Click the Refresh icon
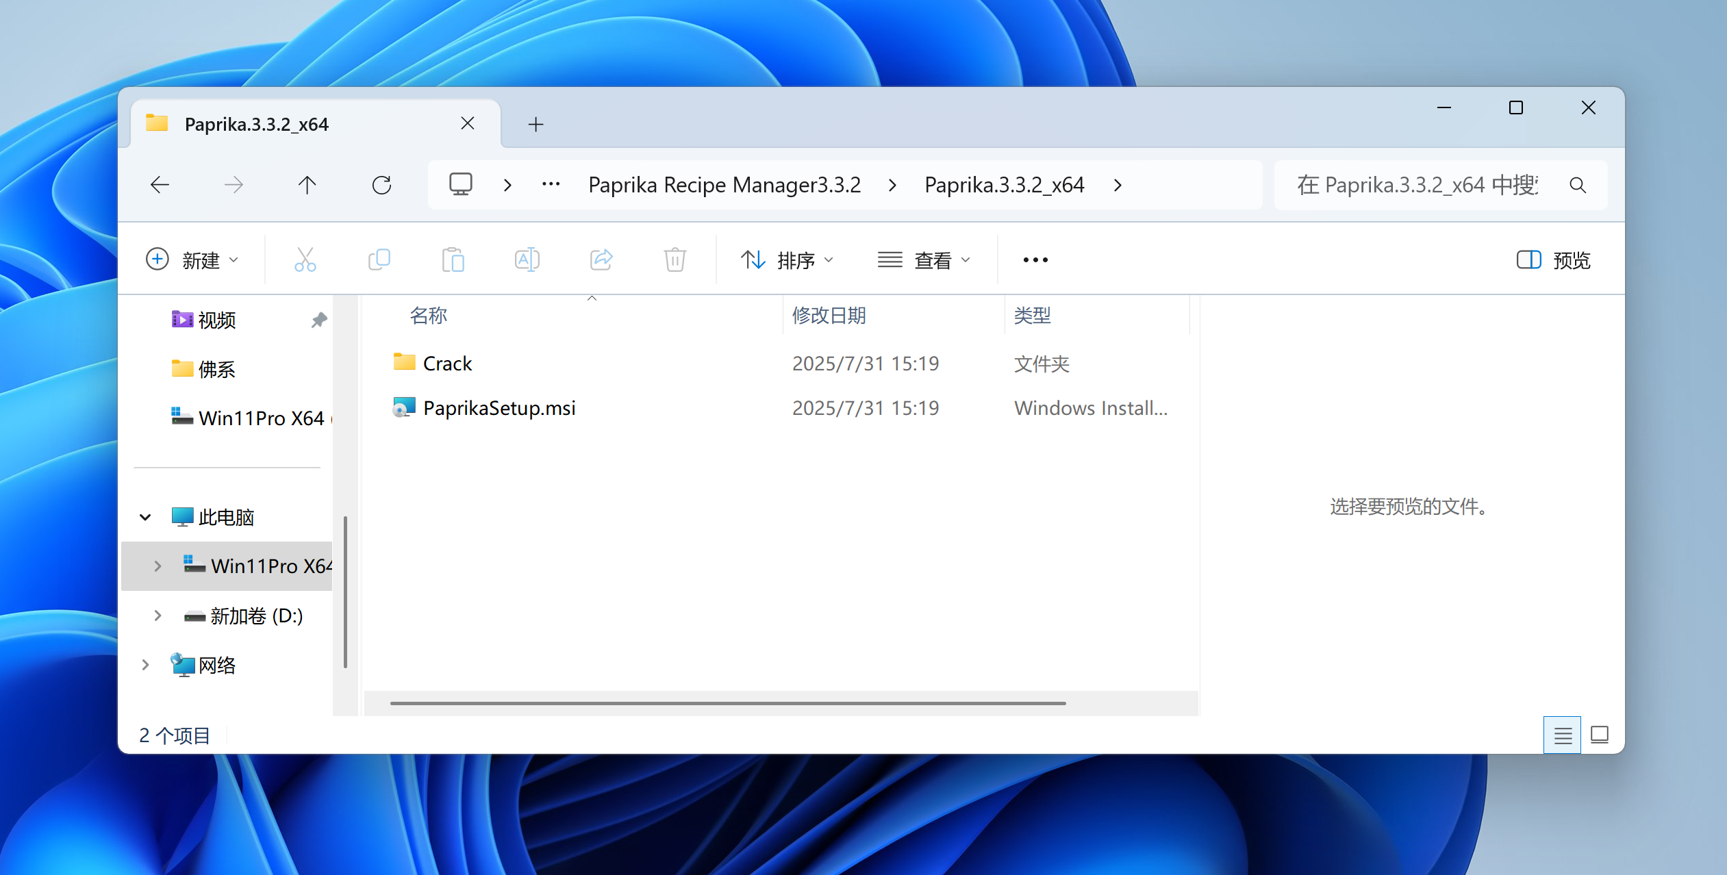Screen dimensions: 1727x875 (x=381, y=185)
